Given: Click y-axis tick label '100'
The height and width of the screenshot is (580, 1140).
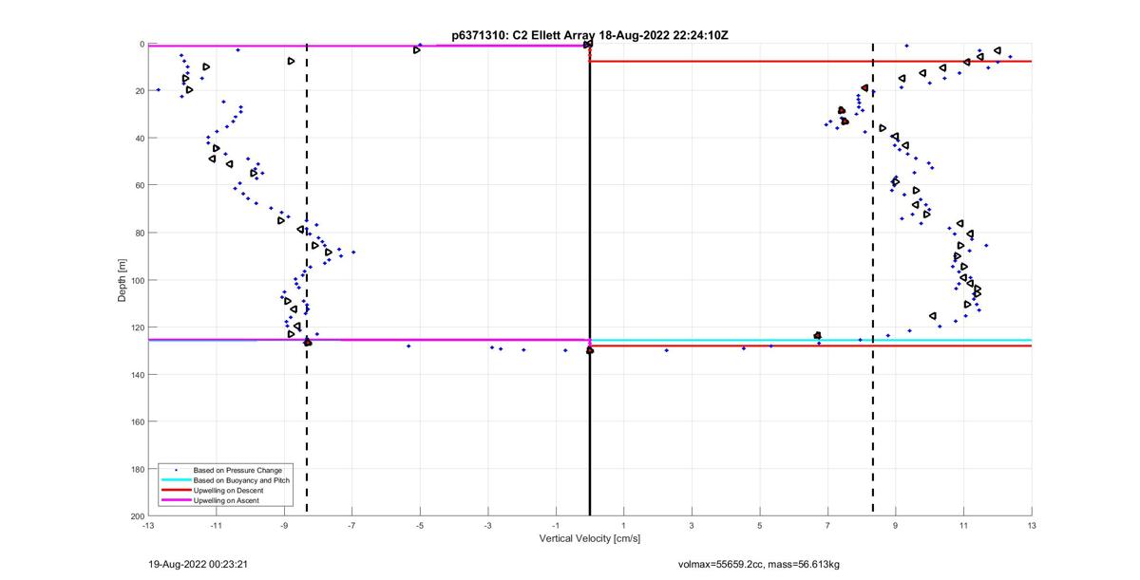Looking at the screenshot, I should click(x=136, y=280).
